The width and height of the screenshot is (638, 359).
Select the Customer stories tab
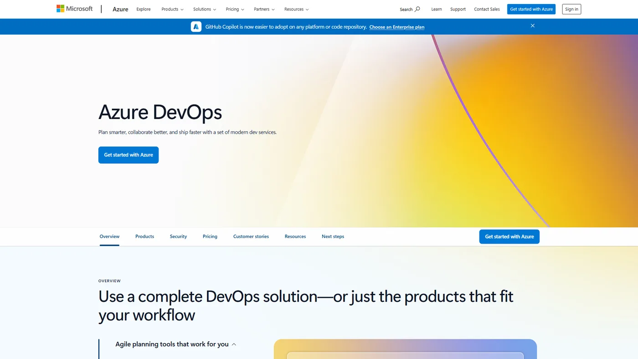pyautogui.click(x=251, y=236)
